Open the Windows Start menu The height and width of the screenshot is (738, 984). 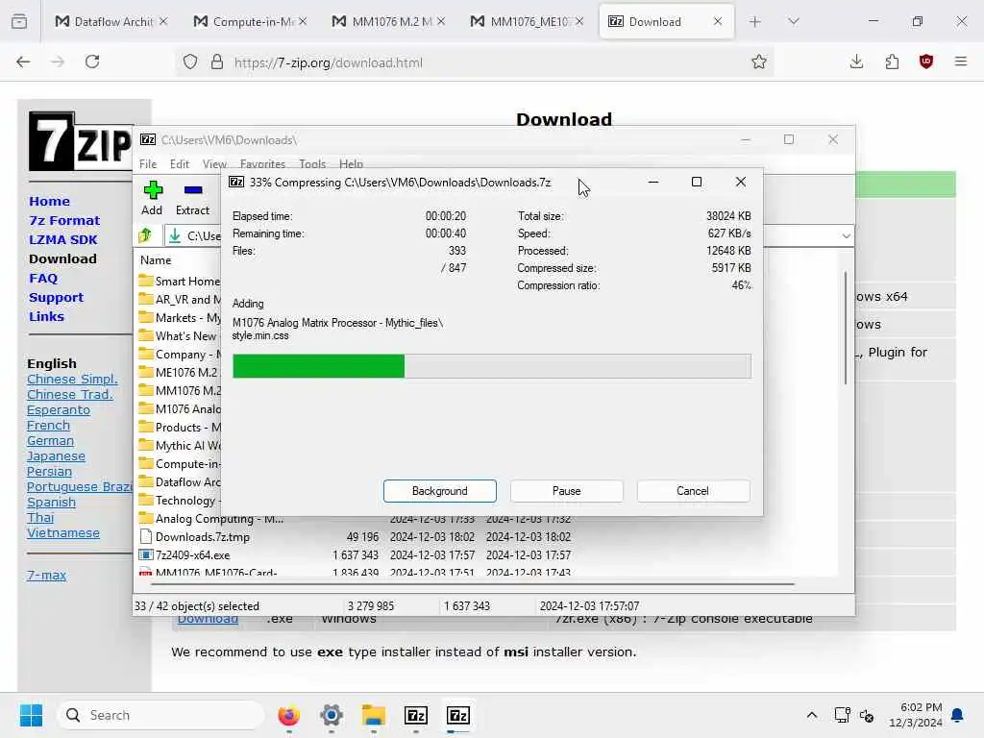pos(31,715)
